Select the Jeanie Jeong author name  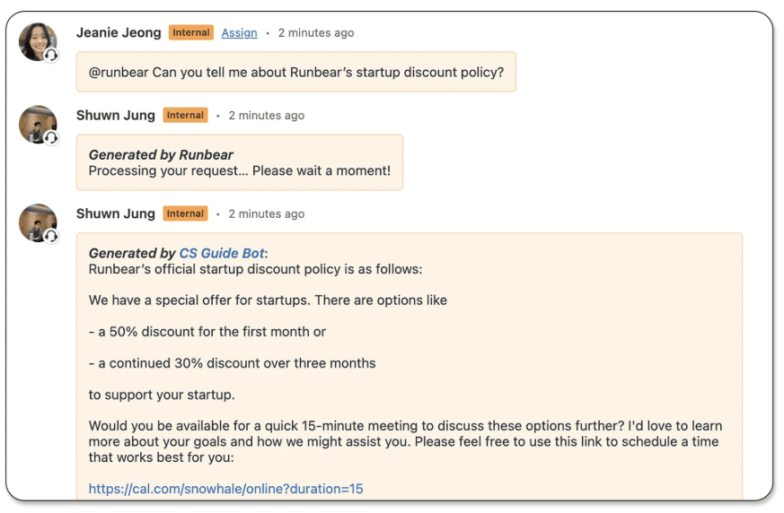click(x=119, y=32)
